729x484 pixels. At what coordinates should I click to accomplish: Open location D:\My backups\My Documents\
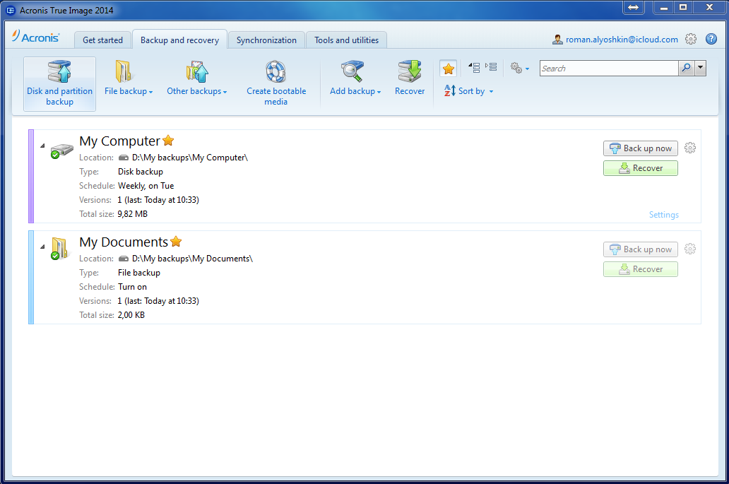(192, 259)
